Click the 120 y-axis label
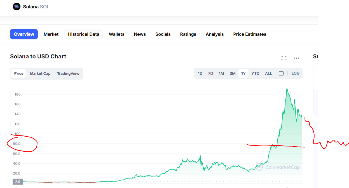This screenshot has height=188, width=349. pos(17,124)
